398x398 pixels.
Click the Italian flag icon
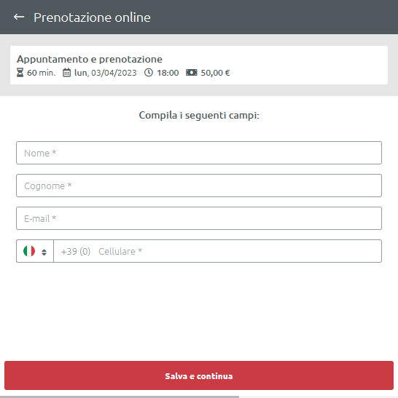click(29, 251)
